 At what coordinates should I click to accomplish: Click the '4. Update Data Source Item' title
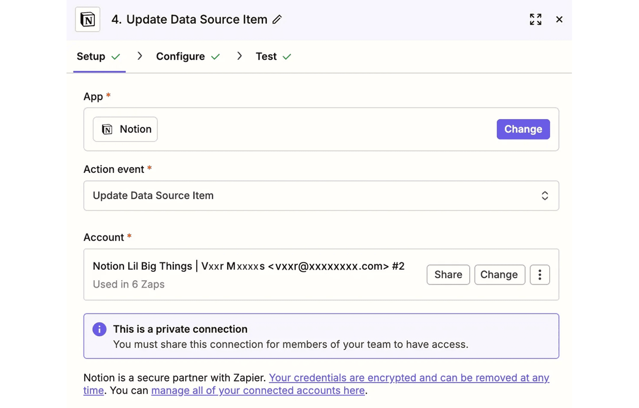[x=189, y=20]
